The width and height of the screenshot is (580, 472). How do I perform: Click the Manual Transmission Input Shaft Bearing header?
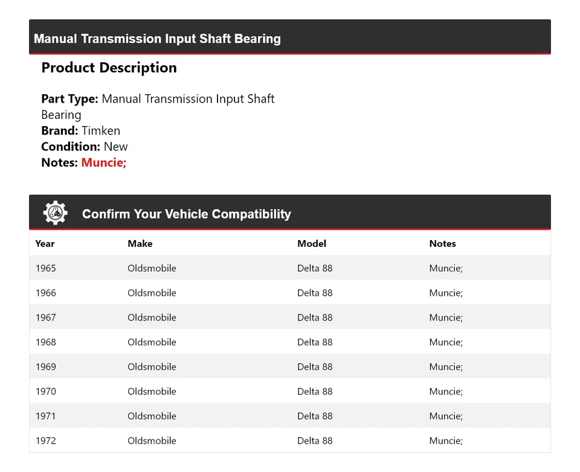(x=157, y=39)
